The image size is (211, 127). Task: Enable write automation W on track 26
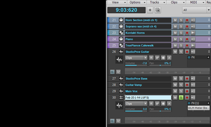coord(157,58)
